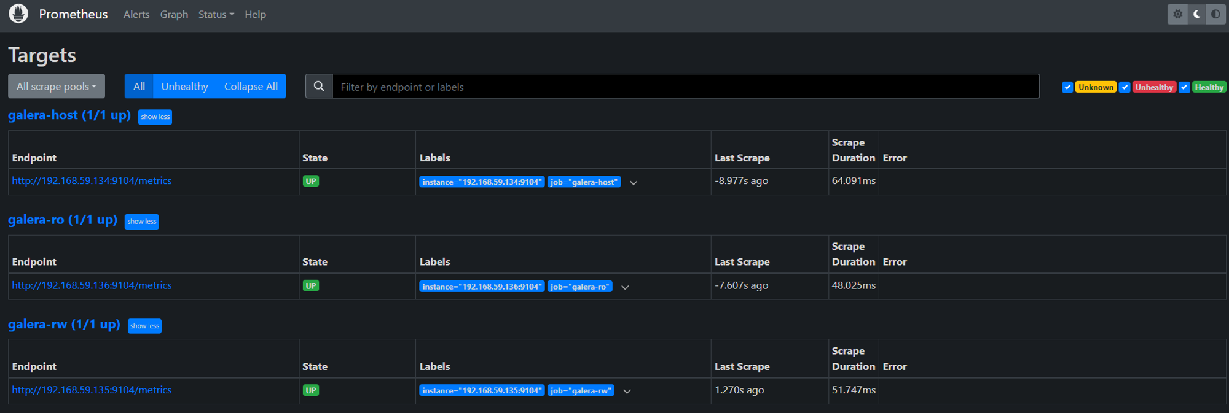Click the instance="192.168.59.134:9104" label
1229x413 pixels.
click(482, 182)
